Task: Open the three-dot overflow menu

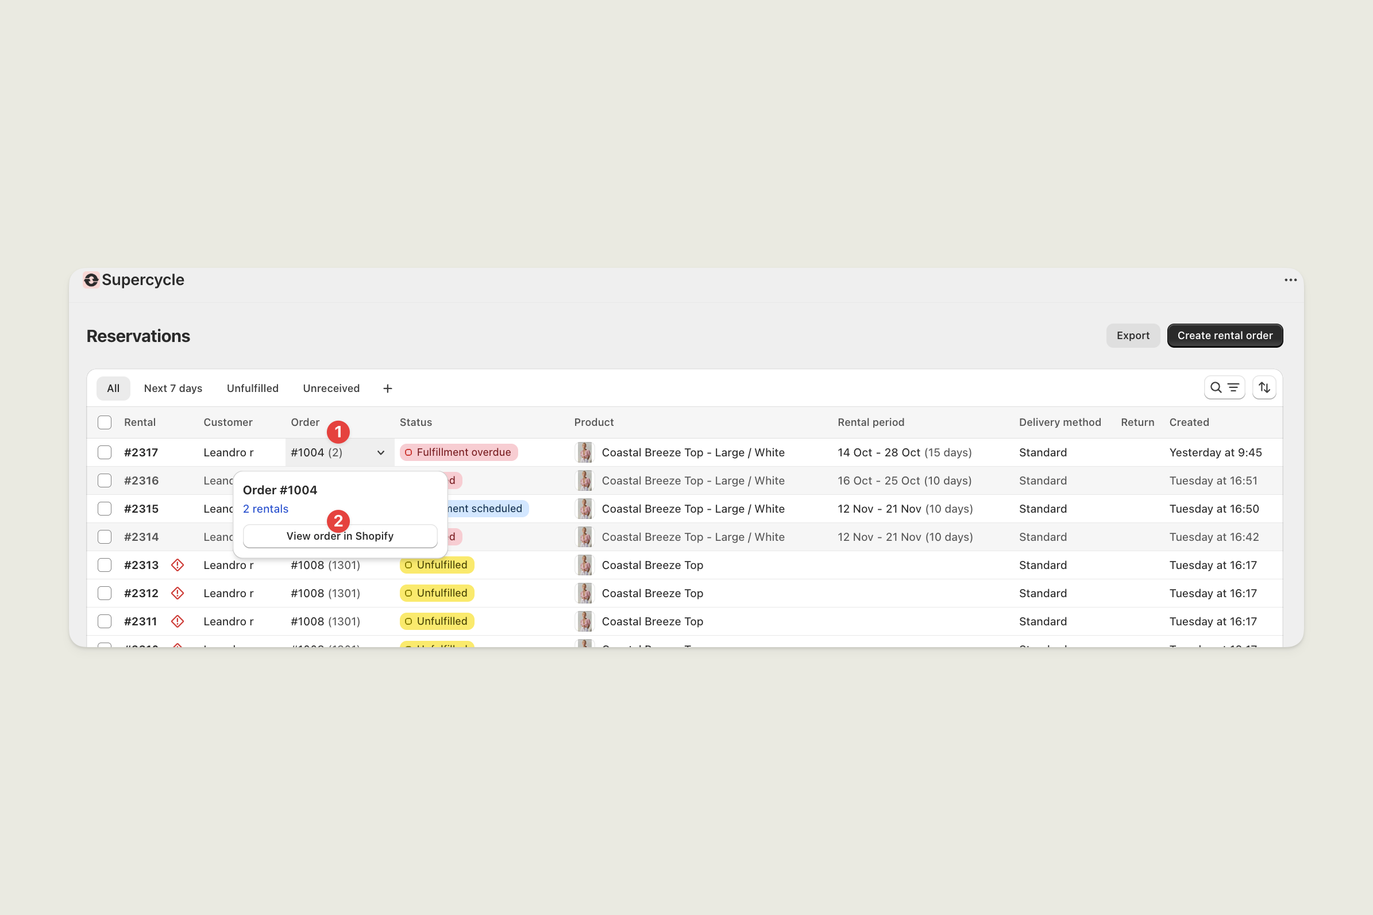Action: pos(1290,280)
